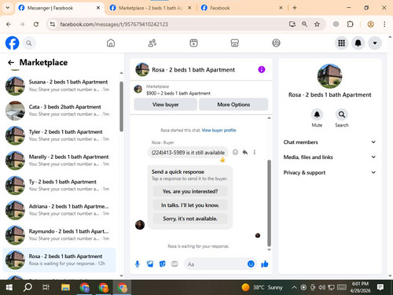The height and width of the screenshot is (295, 393).
Task: Switch to the Marketplace browser tab
Action: 150,8
